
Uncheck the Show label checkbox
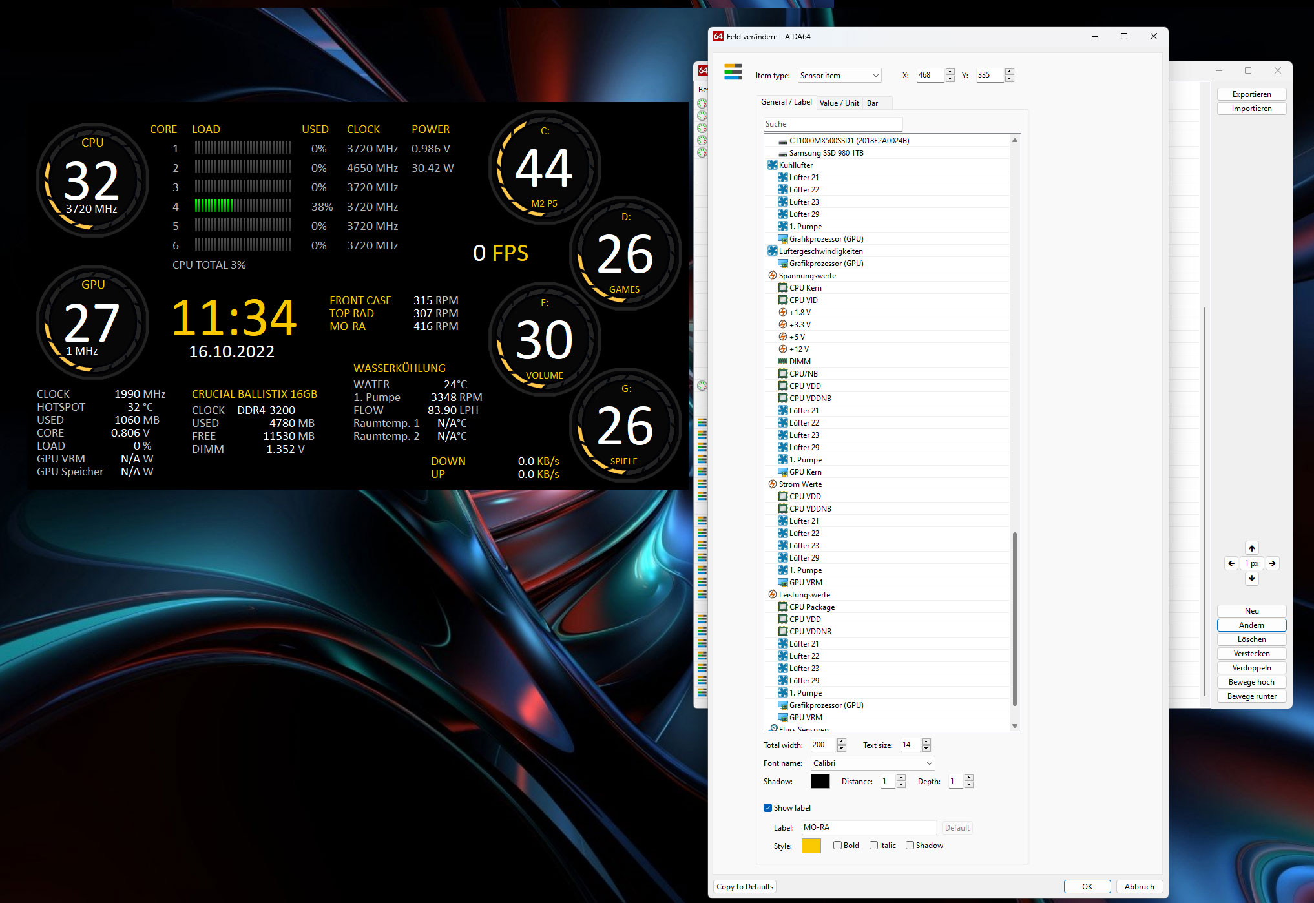(767, 808)
